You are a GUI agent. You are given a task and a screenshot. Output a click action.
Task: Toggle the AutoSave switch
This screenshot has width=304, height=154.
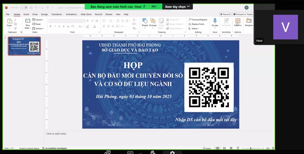(23, 7)
